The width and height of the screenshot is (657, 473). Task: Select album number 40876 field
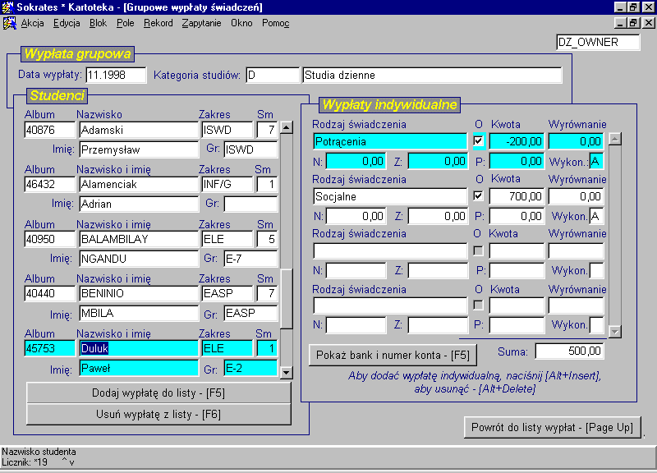click(x=49, y=130)
